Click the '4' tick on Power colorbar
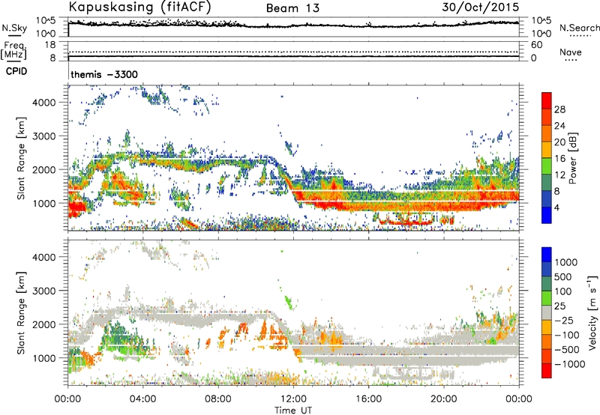The width and height of the screenshot is (600, 415). 556,207
